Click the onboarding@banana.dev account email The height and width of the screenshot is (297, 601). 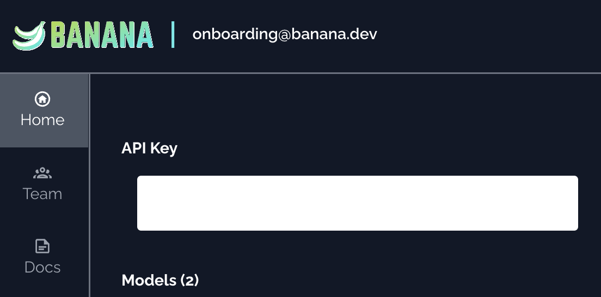[x=284, y=34]
